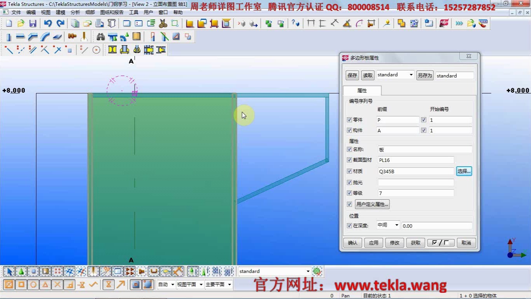Image resolution: width=531 pixels, height=299 pixels.
Task: Toggle the 在深度 checkbox
Action: 349,226
